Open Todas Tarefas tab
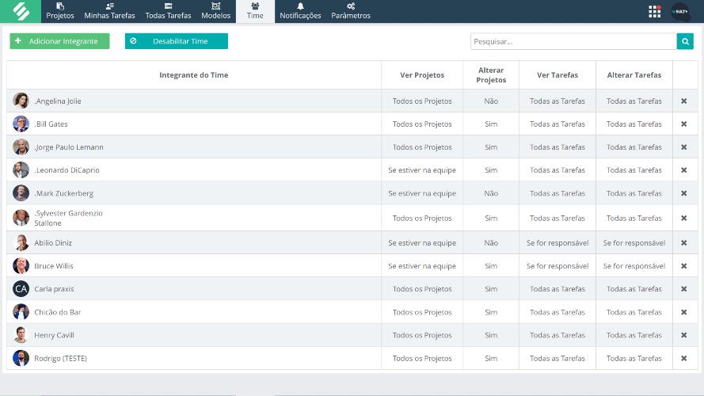 [168, 11]
